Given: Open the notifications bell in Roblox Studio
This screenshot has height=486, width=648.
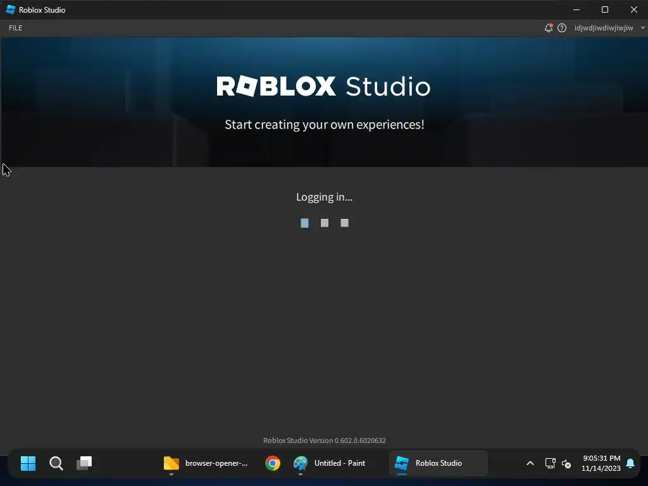Looking at the screenshot, I should [x=548, y=28].
